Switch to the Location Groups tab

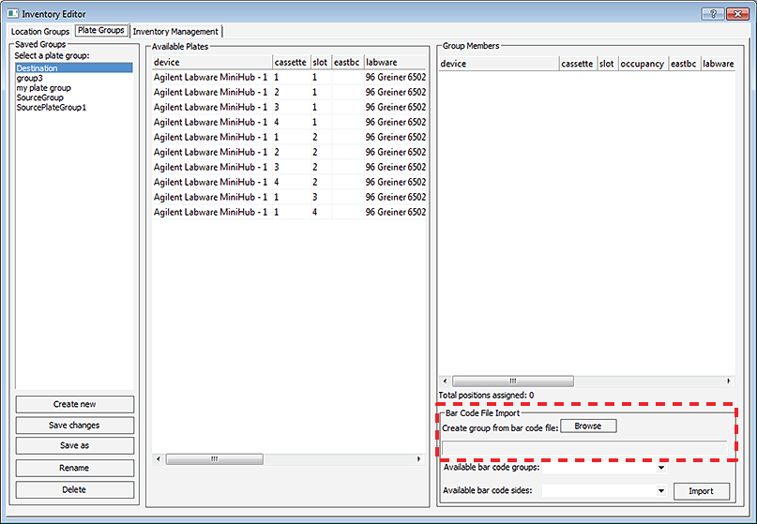(39, 32)
